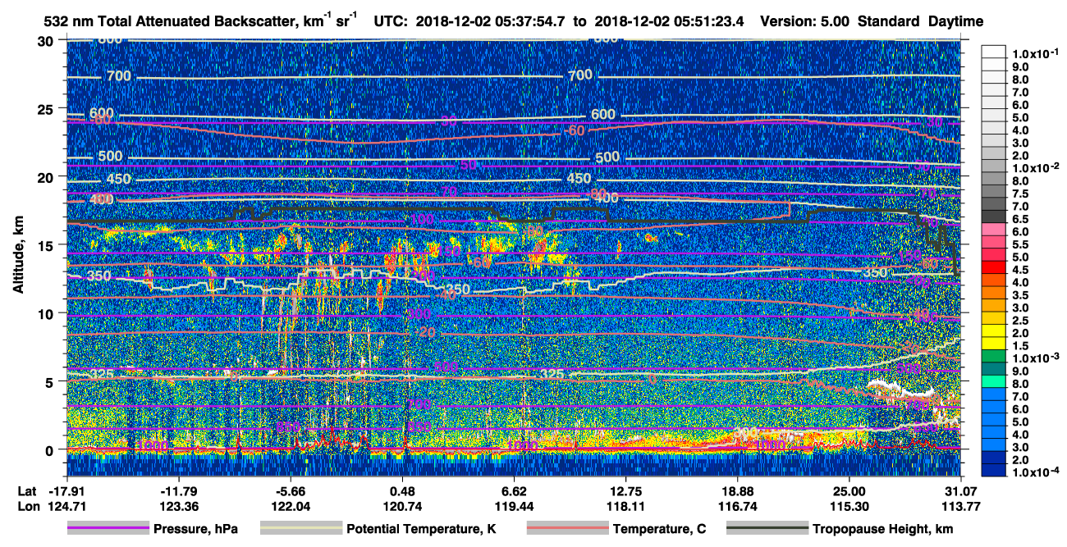This screenshot has width=1067, height=547.
Task: Click the 532 nm Total Attenuated Backscatter title
Action: 199,21
